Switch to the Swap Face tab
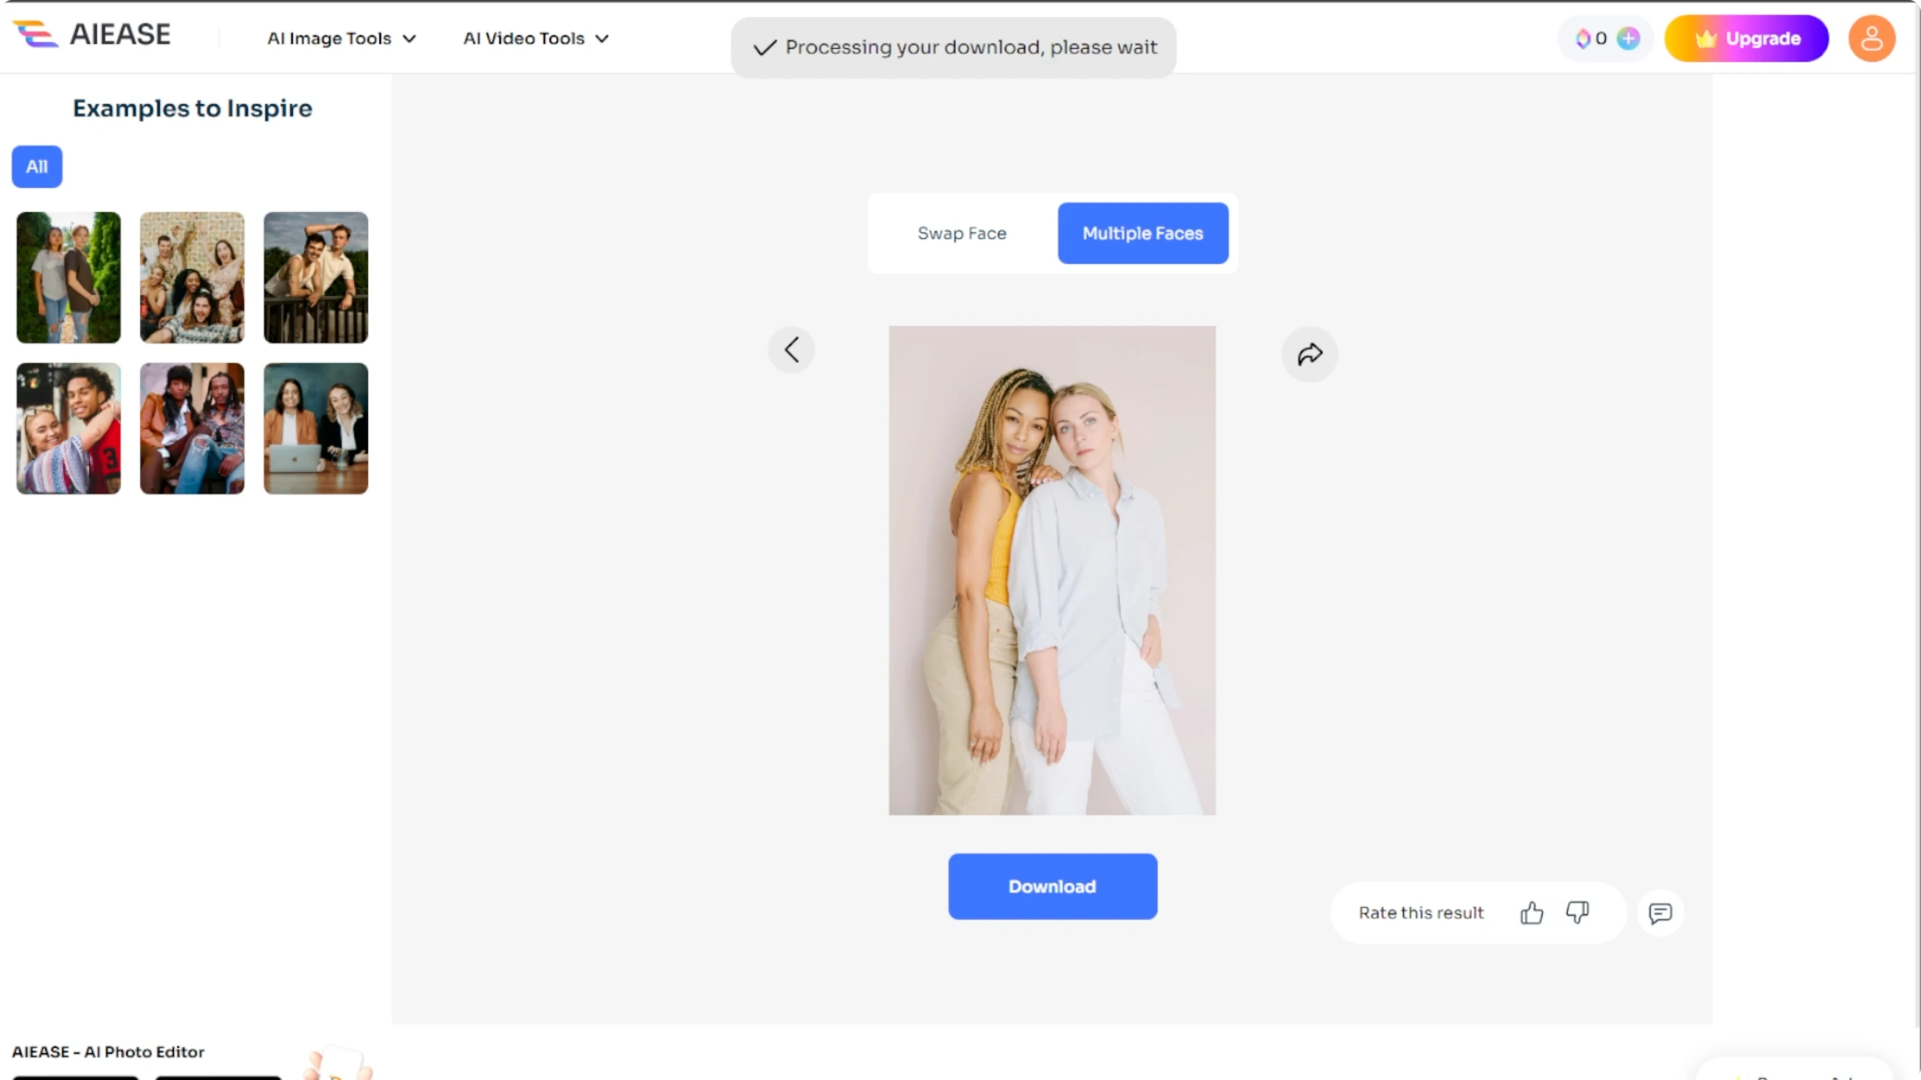This screenshot has height=1080, width=1921. [x=961, y=233]
